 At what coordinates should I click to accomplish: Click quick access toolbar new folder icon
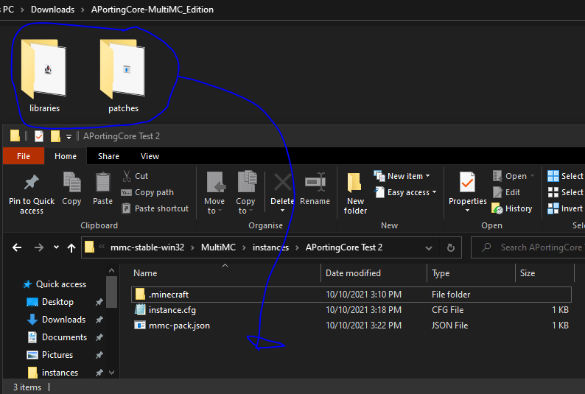pyautogui.click(x=55, y=136)
